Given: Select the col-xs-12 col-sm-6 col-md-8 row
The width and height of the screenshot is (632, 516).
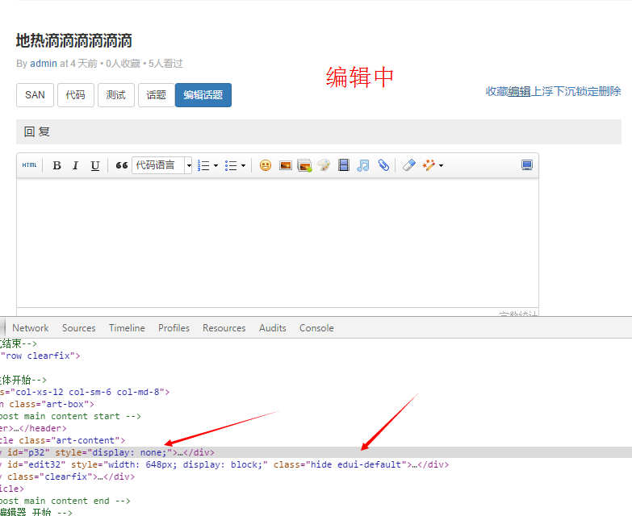Looking at the screenshot, I should 316,392.
